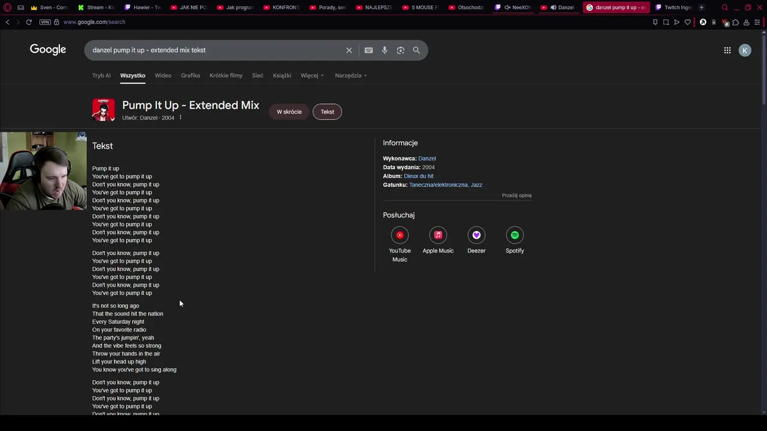Clear the search query with the X
Viewport: 767px width, 431px height.
(x=349, y=50)
